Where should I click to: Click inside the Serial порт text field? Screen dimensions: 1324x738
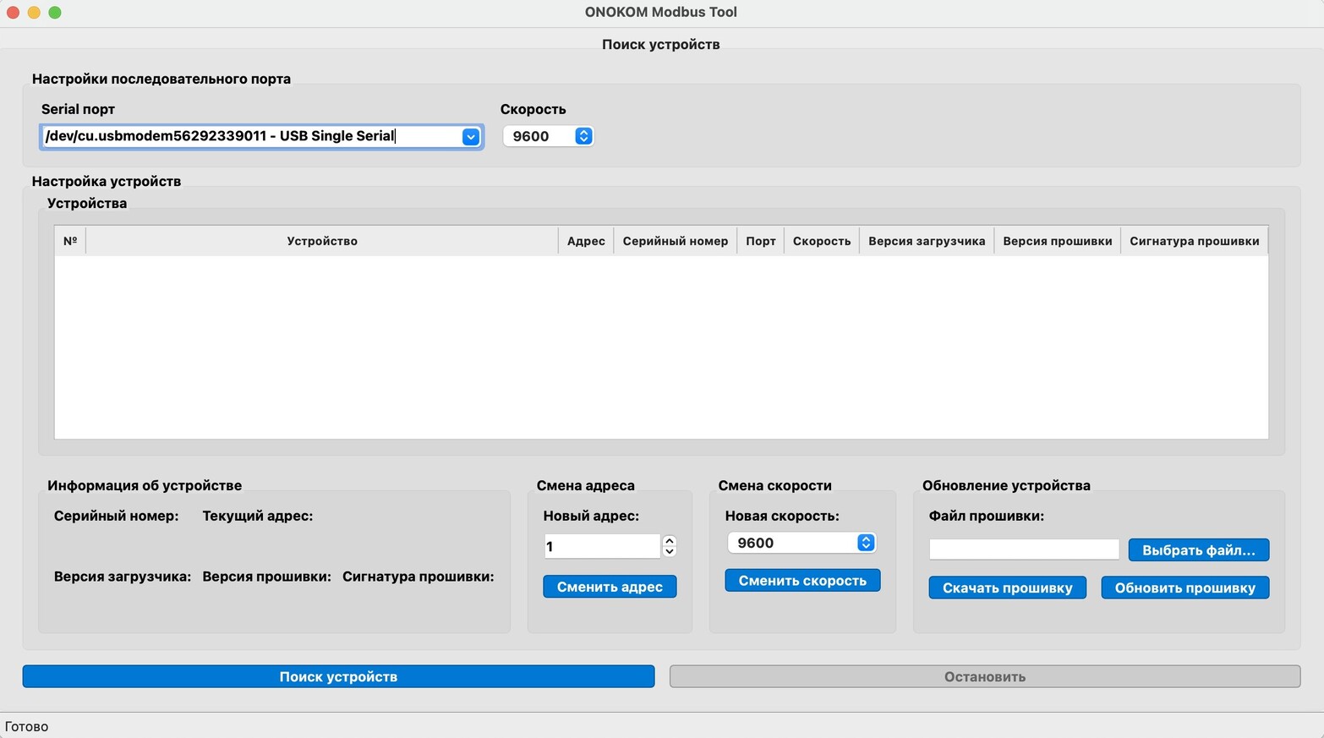tap(254, 136)
